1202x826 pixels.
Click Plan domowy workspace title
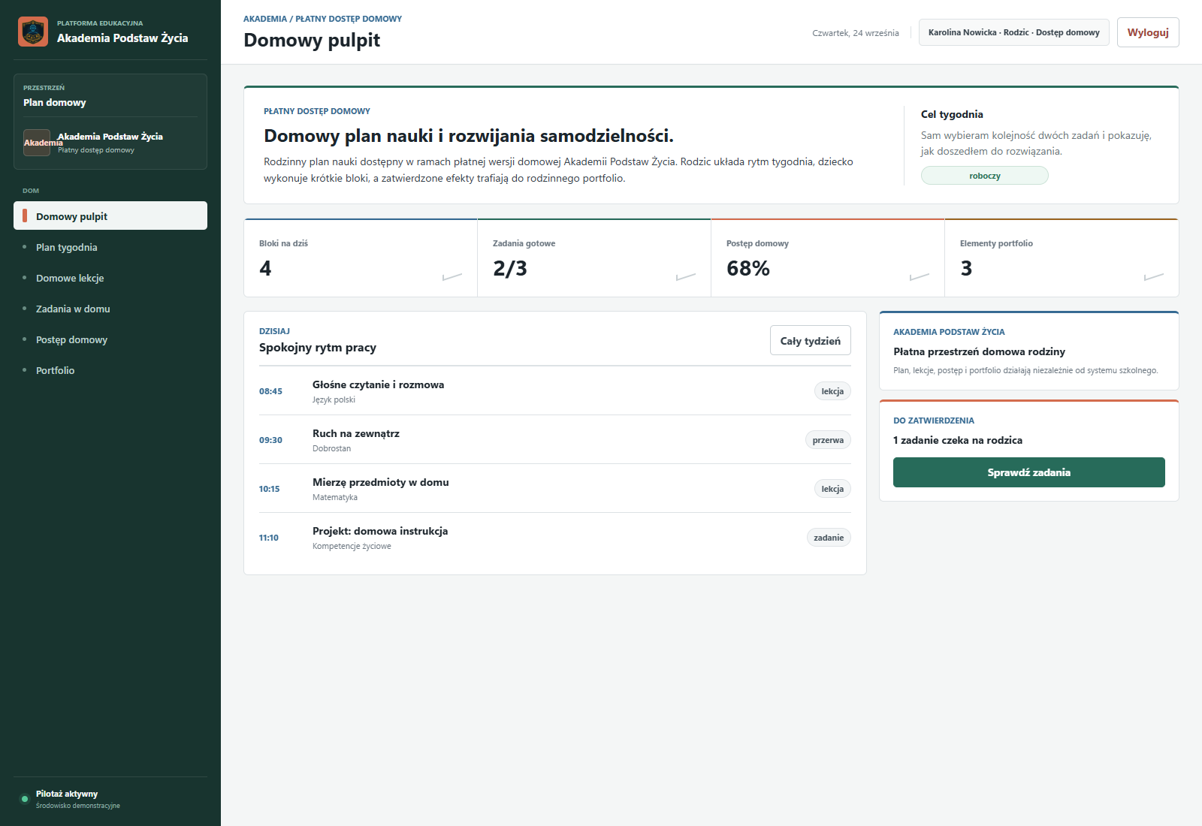pos(55,102)
